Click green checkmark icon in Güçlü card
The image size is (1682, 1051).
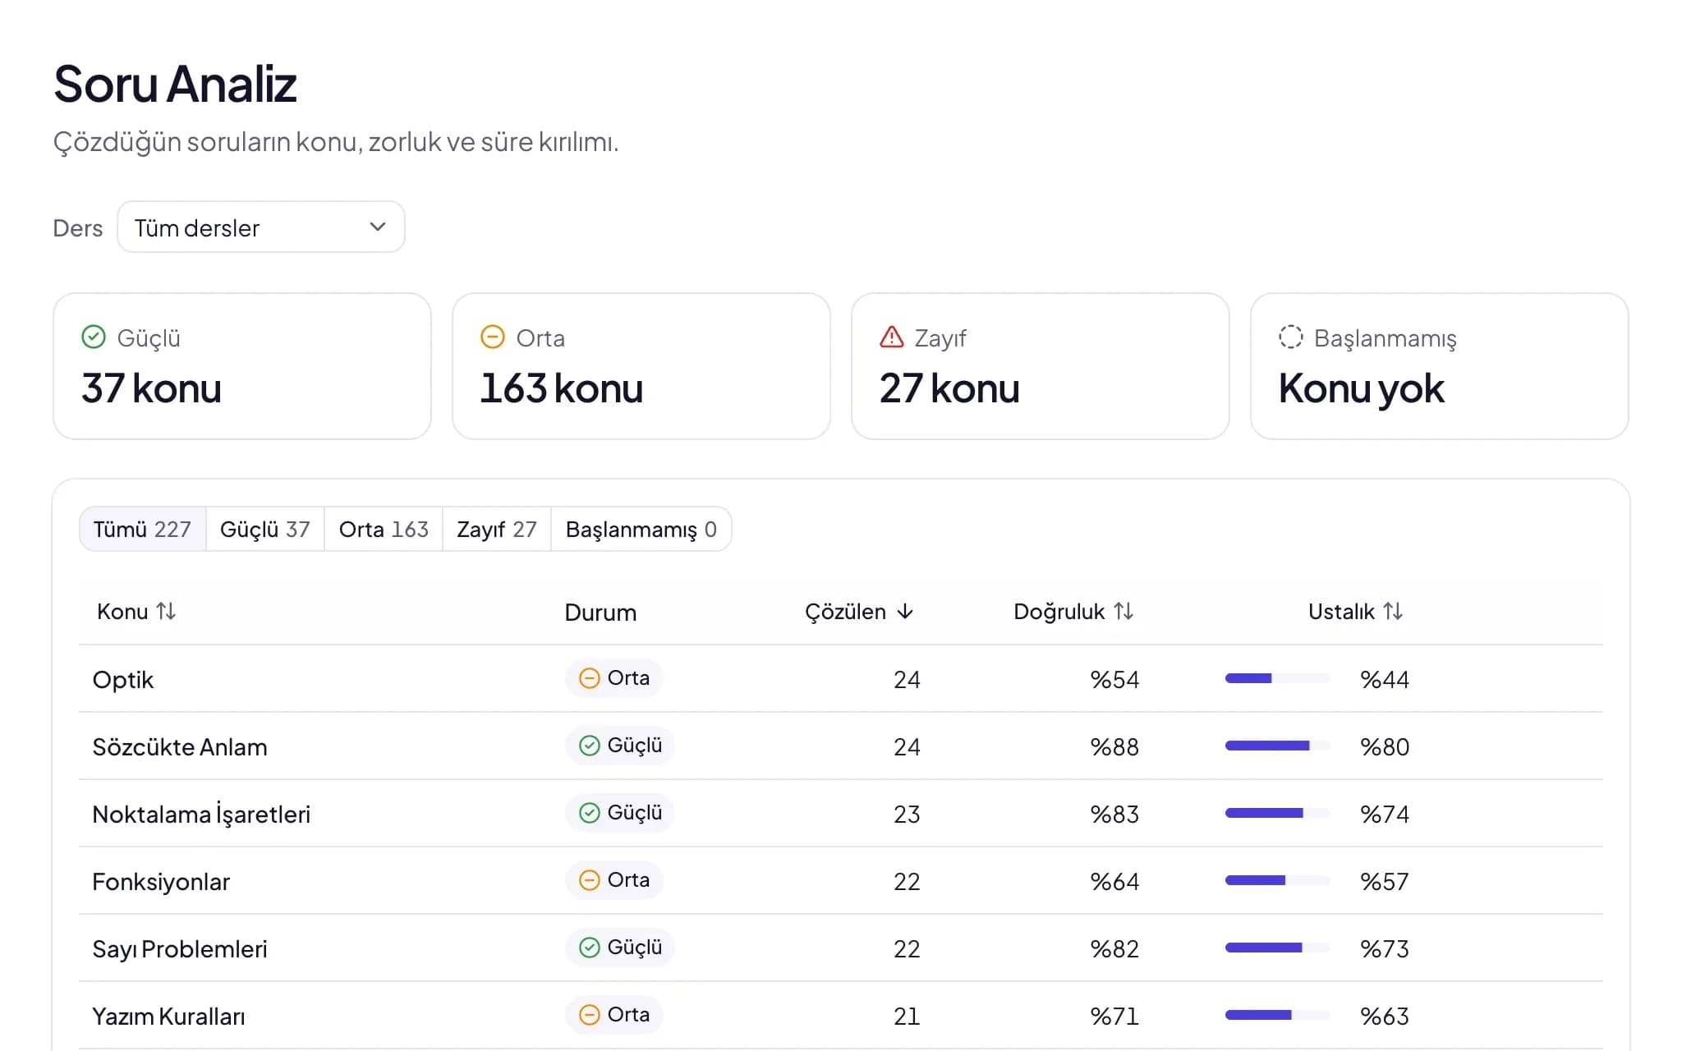pyautogui.click(x=94, y=337)
